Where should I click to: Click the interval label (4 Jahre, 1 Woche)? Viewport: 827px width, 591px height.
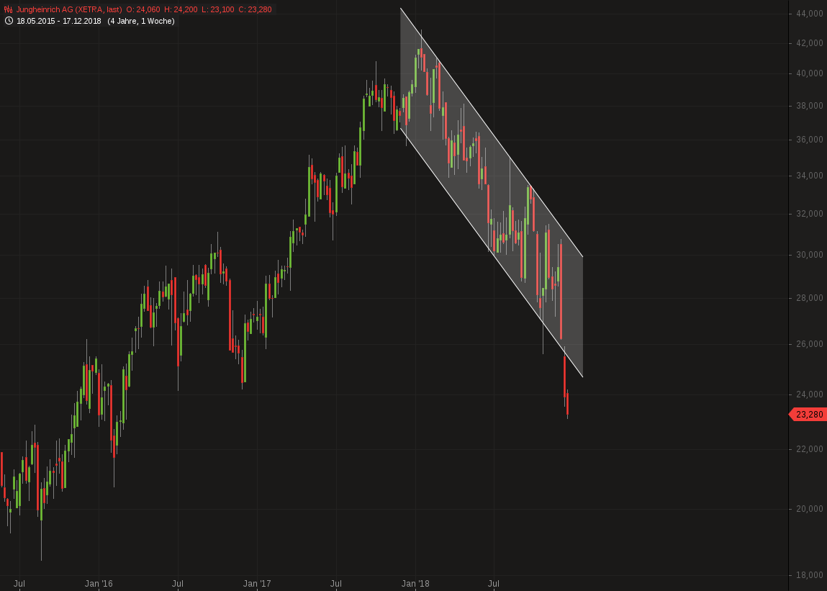point(141,21)
